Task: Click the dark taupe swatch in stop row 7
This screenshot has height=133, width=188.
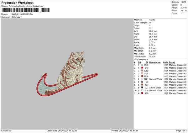Action: point(142,82)
